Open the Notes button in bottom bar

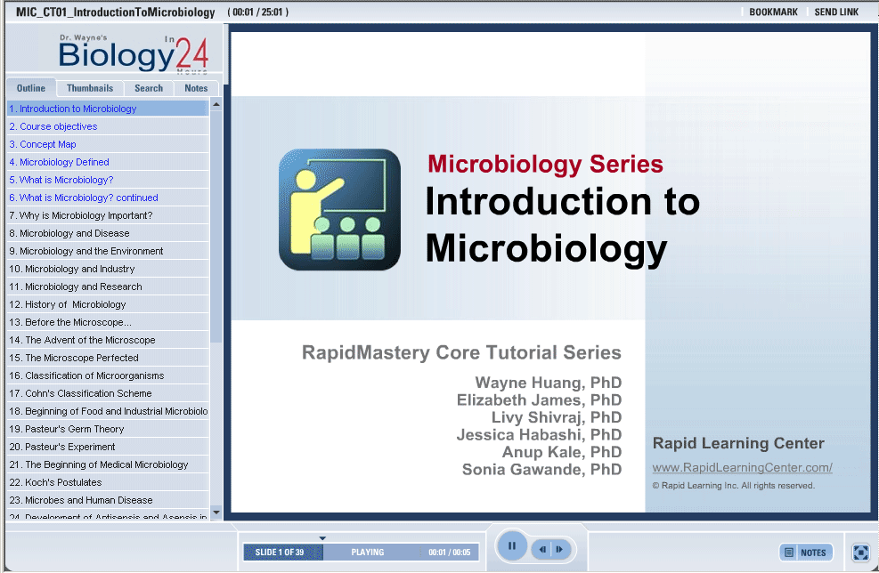click(x=806, y=553)
